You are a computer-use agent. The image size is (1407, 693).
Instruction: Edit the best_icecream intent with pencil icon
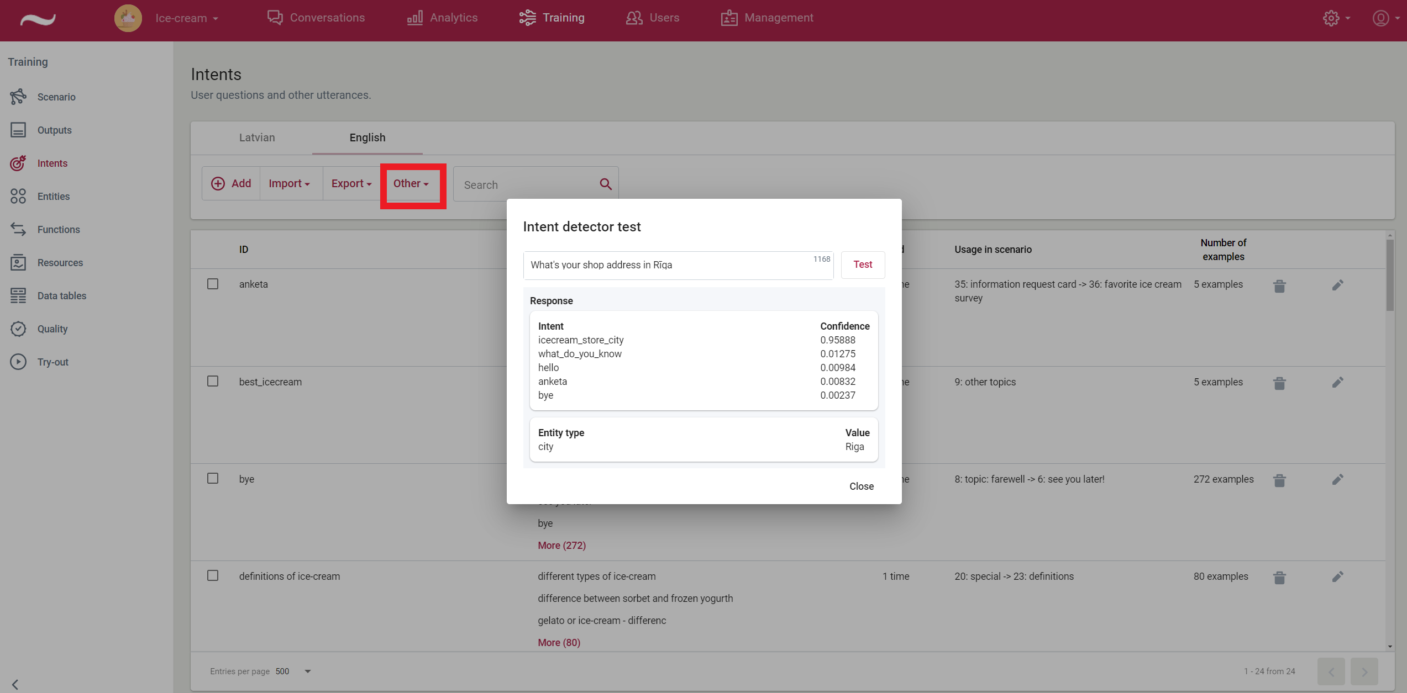[1337, 382]
